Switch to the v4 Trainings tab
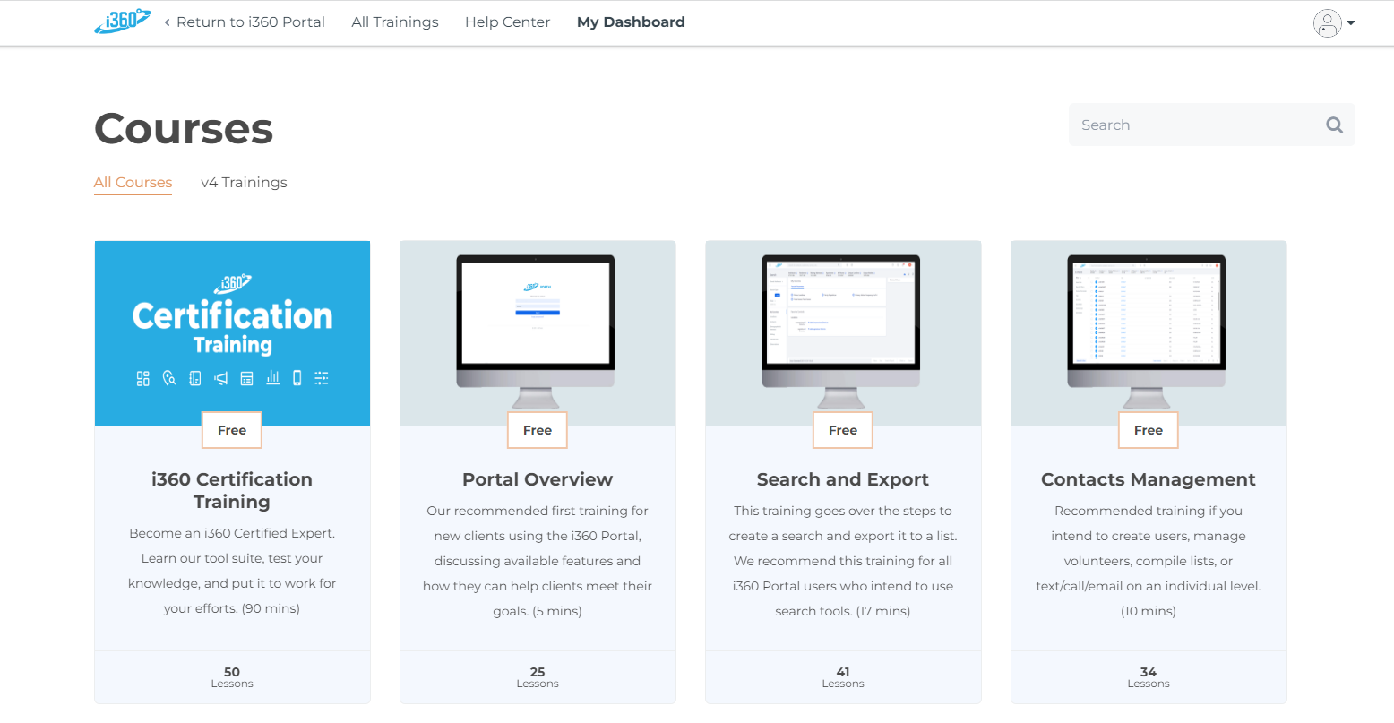1394x723 pixels. point(244,183)
